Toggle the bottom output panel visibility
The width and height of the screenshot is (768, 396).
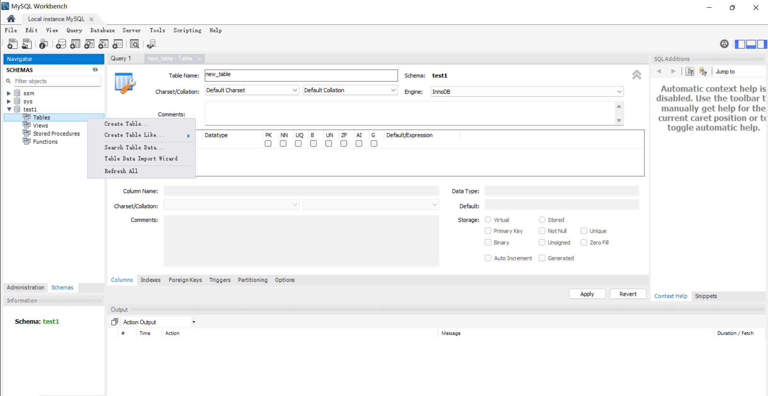click(x=751, y=44)
